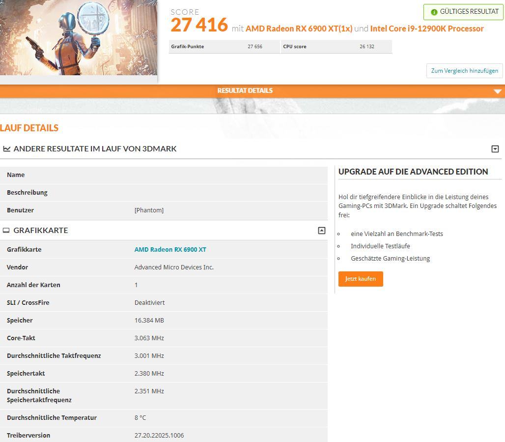Click the Beschreibung row label
Viewport: 505px width, 442px height.
coord(27,192)
